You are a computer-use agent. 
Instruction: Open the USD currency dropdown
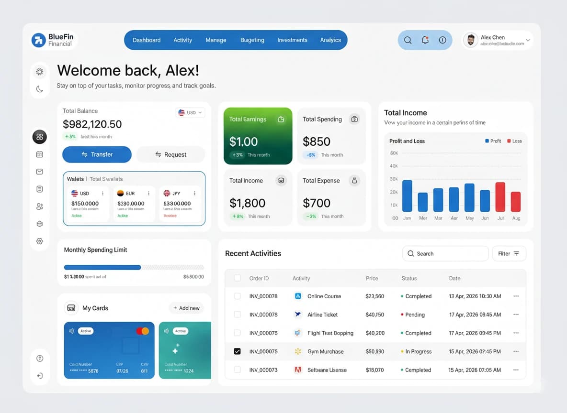pos(191,113)
